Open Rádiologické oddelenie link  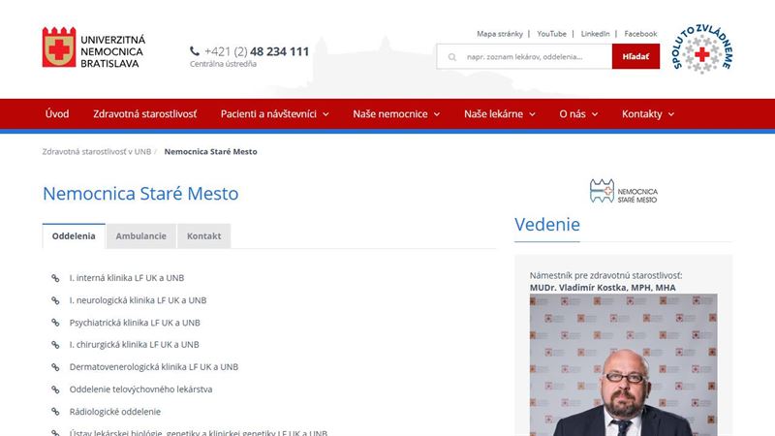114,411
